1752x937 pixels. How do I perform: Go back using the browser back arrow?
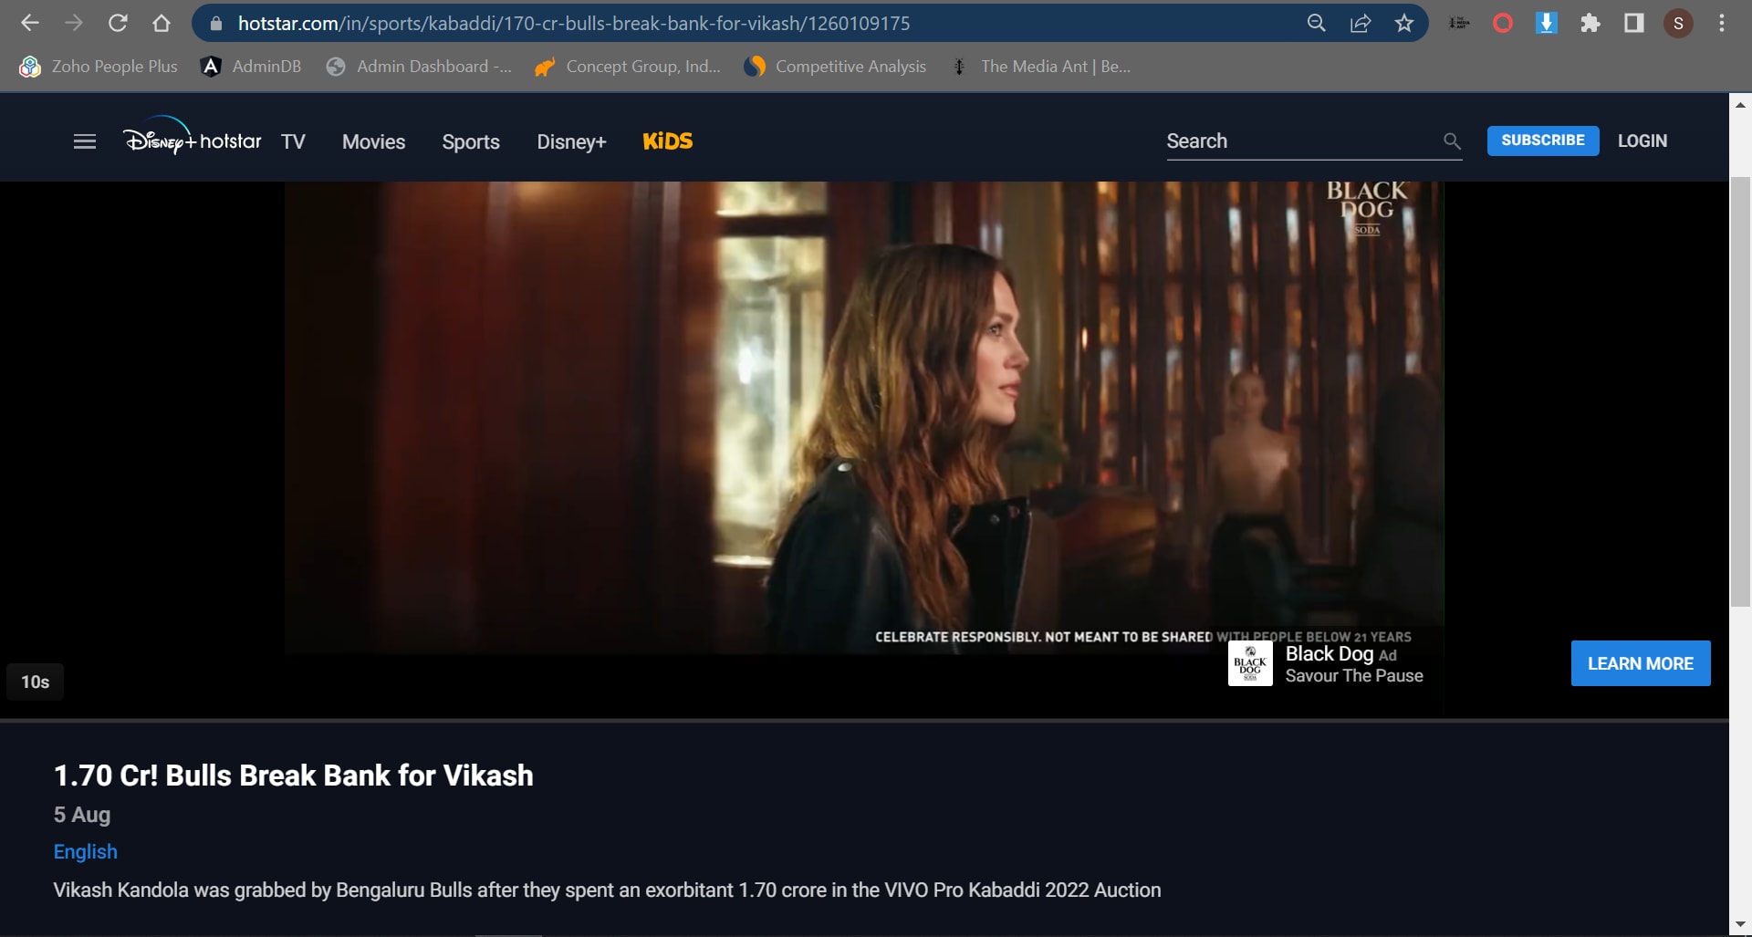[30, 23]
